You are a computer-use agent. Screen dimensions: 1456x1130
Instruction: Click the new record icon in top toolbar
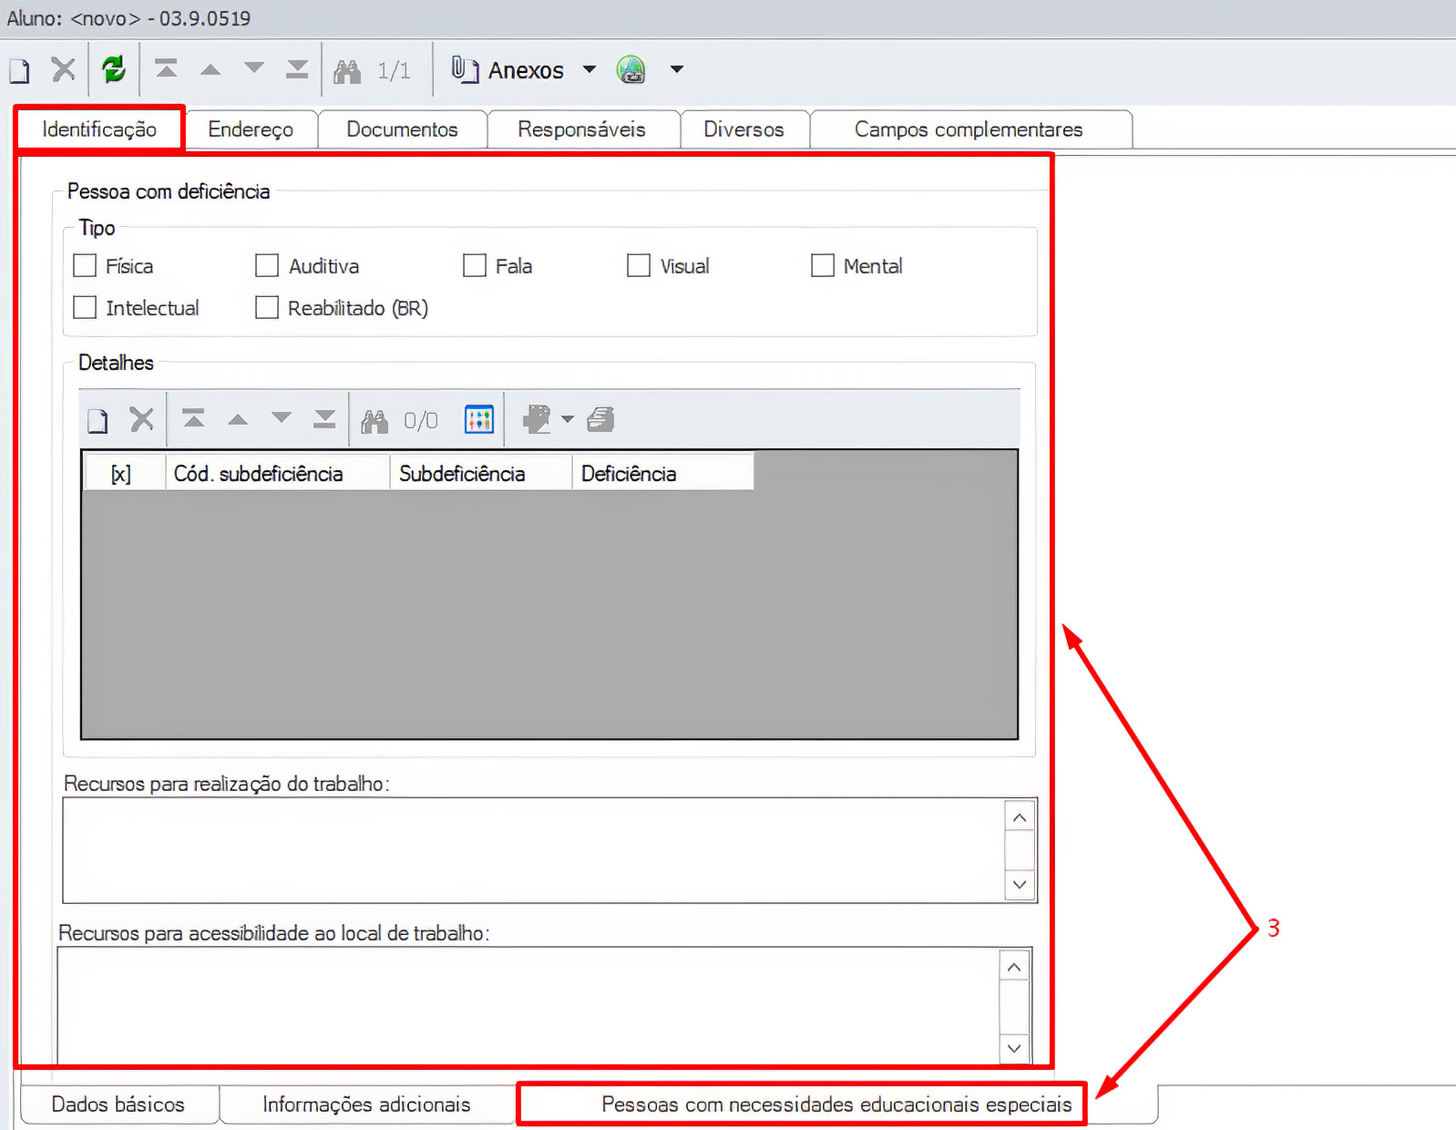click(20, 70)
